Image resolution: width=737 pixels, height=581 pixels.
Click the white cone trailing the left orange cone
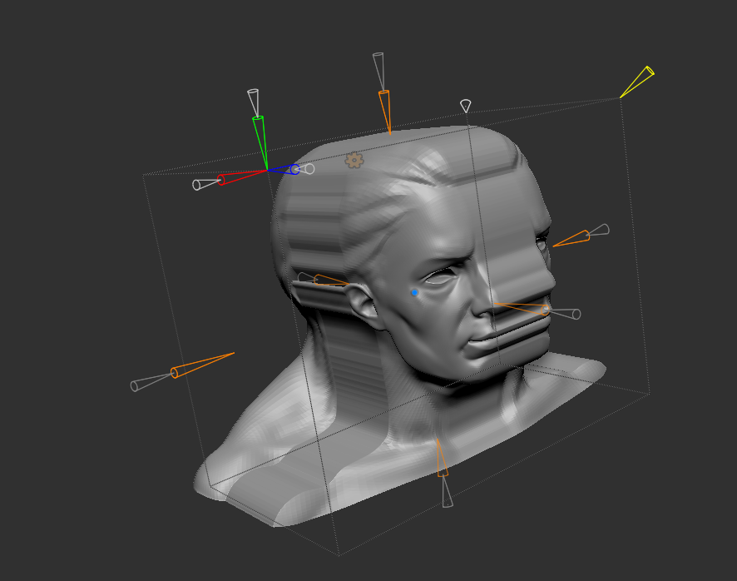[151, 382]
